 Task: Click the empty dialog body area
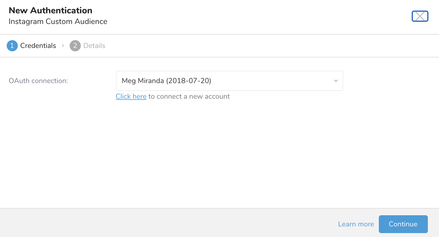[219, 153]
